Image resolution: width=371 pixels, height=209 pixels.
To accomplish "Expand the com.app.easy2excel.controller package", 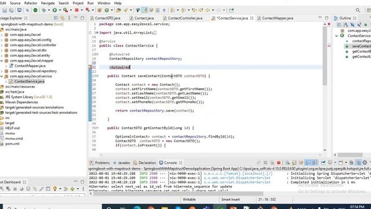I will pos(1,45).
